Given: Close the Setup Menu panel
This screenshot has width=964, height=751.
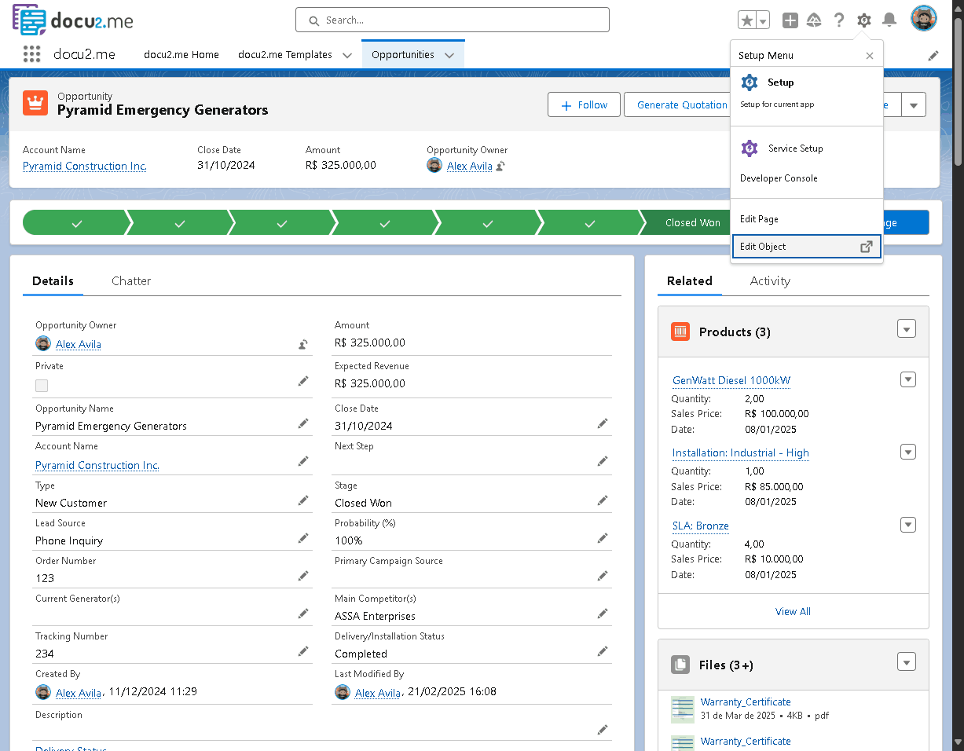Looking at the screenshot, I should point(870,56).
